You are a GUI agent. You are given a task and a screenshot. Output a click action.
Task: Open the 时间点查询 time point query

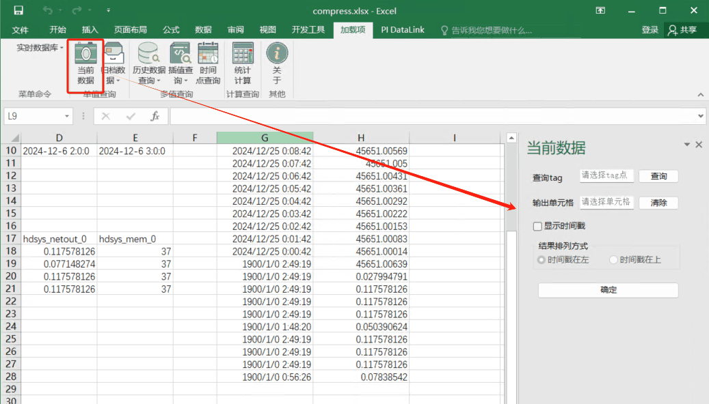pyautogui.click(x=208, y=63)
